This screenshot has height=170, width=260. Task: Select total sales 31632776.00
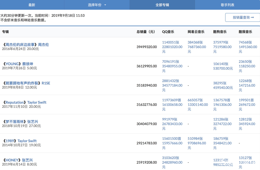point(147,105)
